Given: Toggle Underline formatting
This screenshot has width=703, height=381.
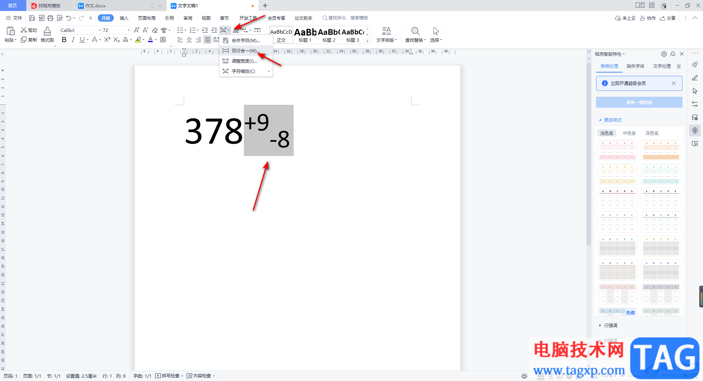Looking at the screenshot, I should click(82, 40).
